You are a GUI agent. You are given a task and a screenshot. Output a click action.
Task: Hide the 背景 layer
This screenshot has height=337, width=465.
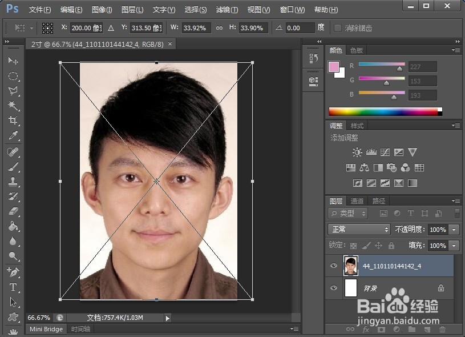click(x=334, y=288)
